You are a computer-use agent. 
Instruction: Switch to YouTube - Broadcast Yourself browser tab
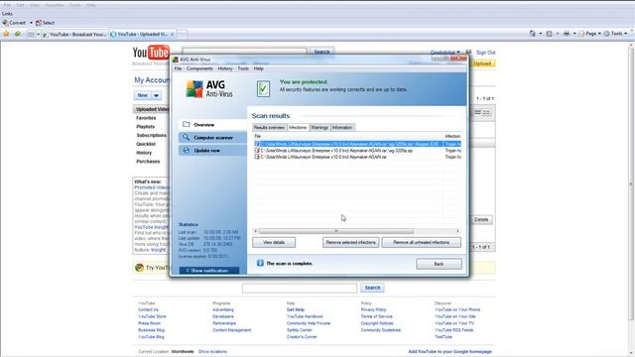point(74,35)
